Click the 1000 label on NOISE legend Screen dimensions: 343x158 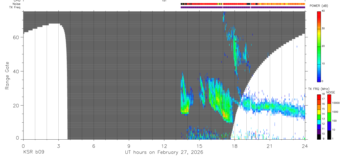pos(335,112)
